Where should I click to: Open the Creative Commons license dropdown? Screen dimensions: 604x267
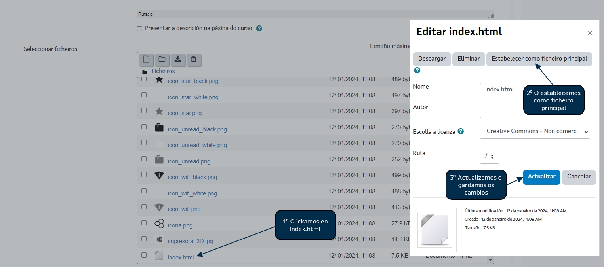(x=535, y=131)
